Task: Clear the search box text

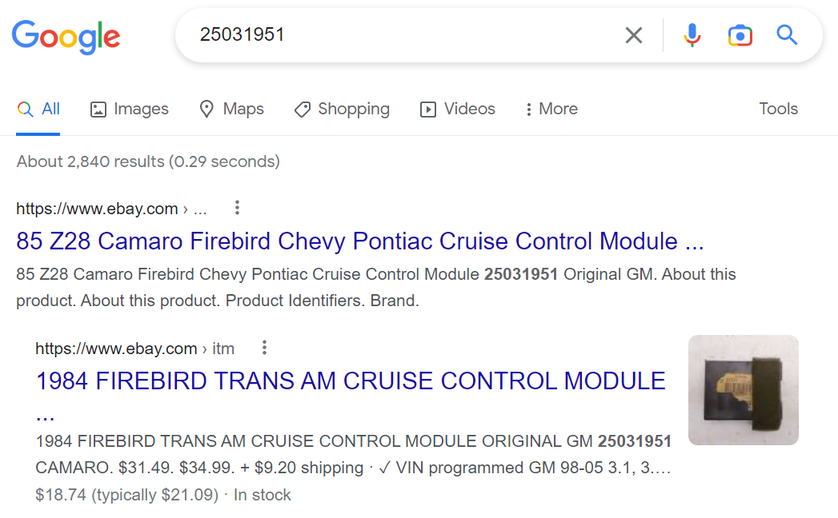Action: click(633, 35)
